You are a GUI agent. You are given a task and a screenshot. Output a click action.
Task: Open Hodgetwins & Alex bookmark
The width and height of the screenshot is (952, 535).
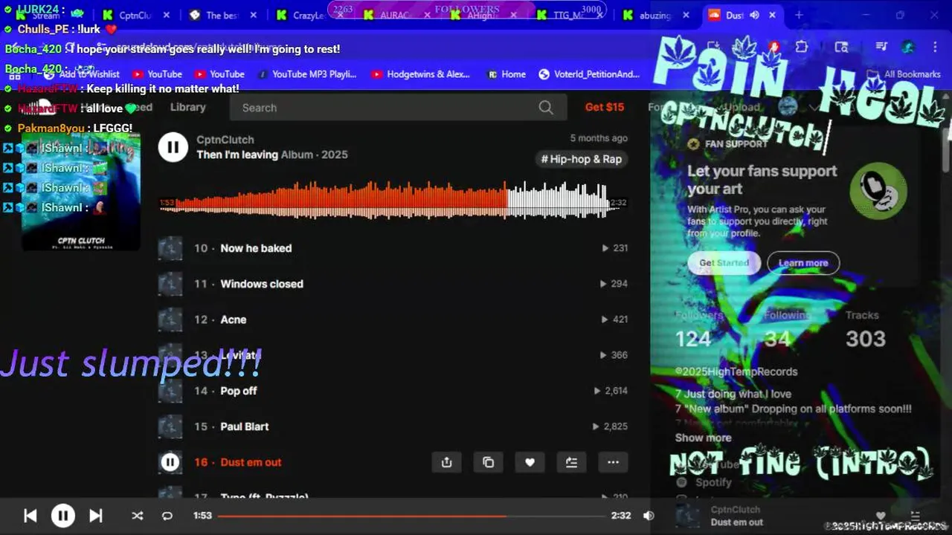click(x=420, y=74)
